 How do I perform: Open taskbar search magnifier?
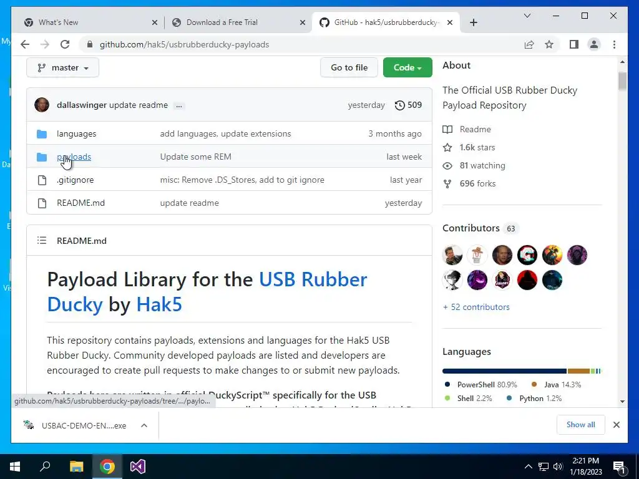point(45,467)
